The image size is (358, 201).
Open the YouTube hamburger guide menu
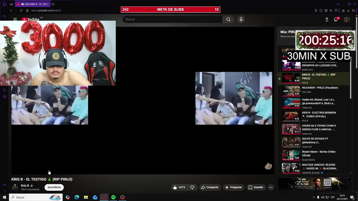[15, 19]
